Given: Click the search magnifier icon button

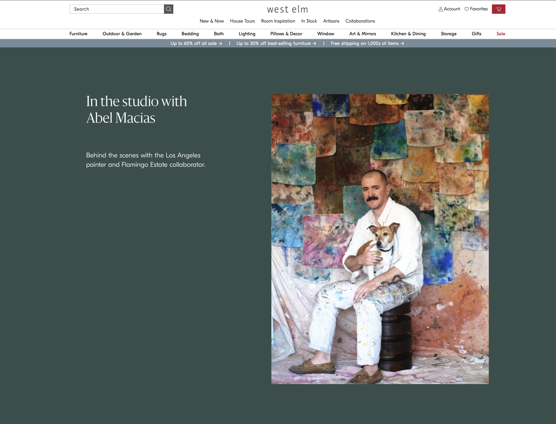Looking at the screenshot, I should coord(168,9).
